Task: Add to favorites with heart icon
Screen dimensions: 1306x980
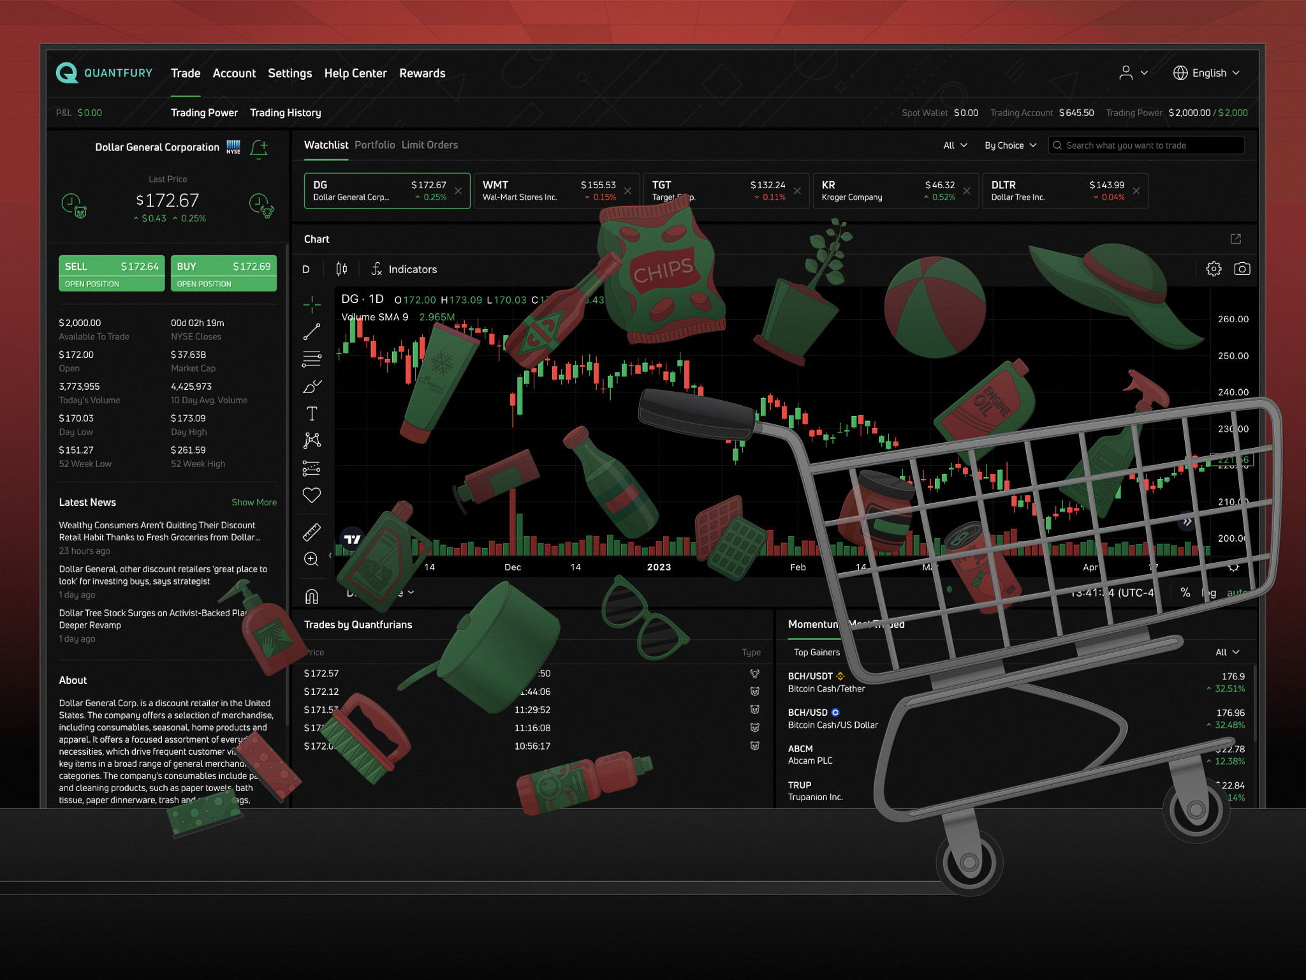Action: 311,495
